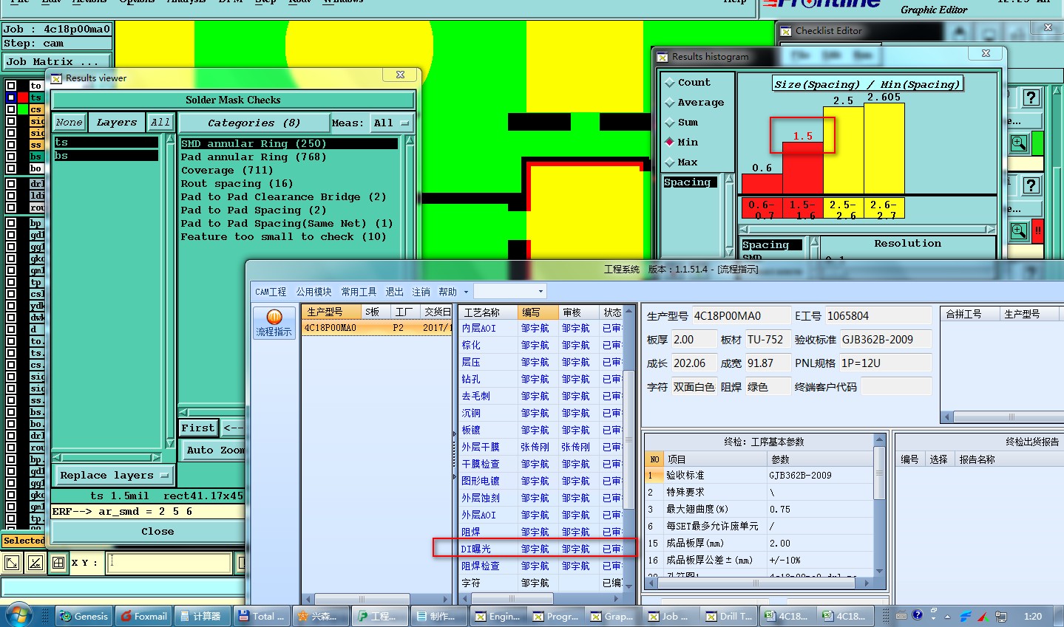Screen dimensions: 1064x627
Task: Open the 帮助 menu
Action: pyautogui.click(x=447, y=292)
